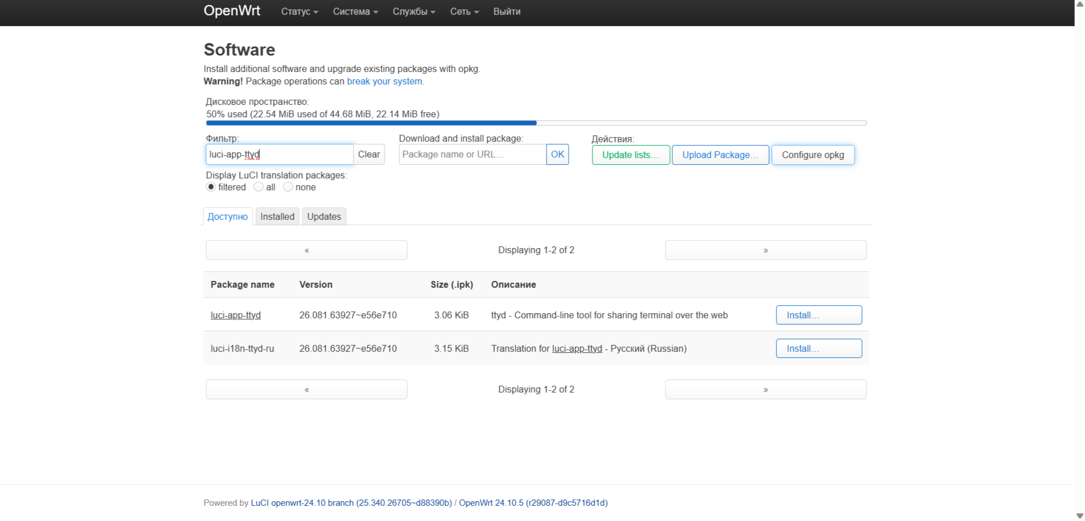This screenshot has height=521, width=1085.
Task: Go to previous page using top « button
Action: pos(306,250)
